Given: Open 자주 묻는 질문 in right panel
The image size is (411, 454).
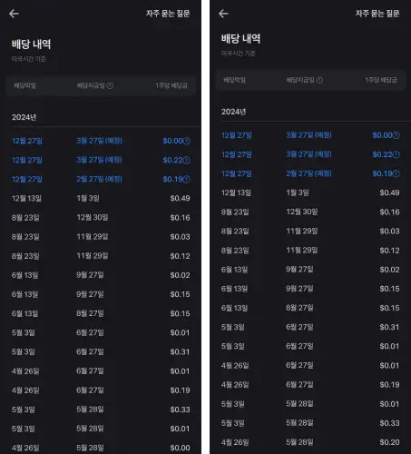Looking at the screenshot, I should (377, 14).
